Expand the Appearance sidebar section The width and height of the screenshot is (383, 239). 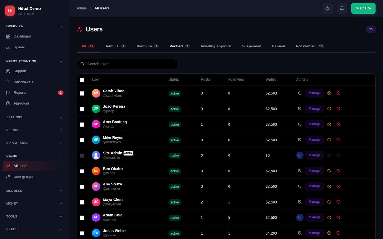coord(34,143)
